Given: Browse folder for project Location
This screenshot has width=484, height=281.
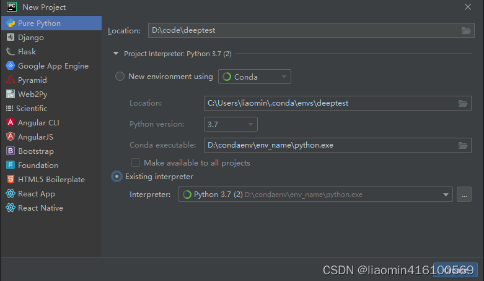Looking at the screenshot, I should point(466,30).
